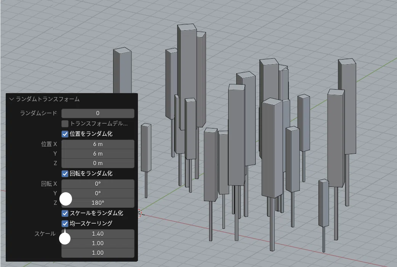Click the 位置 Y field showing 6 m
This screenshot has height=267, width=397.
98,154
